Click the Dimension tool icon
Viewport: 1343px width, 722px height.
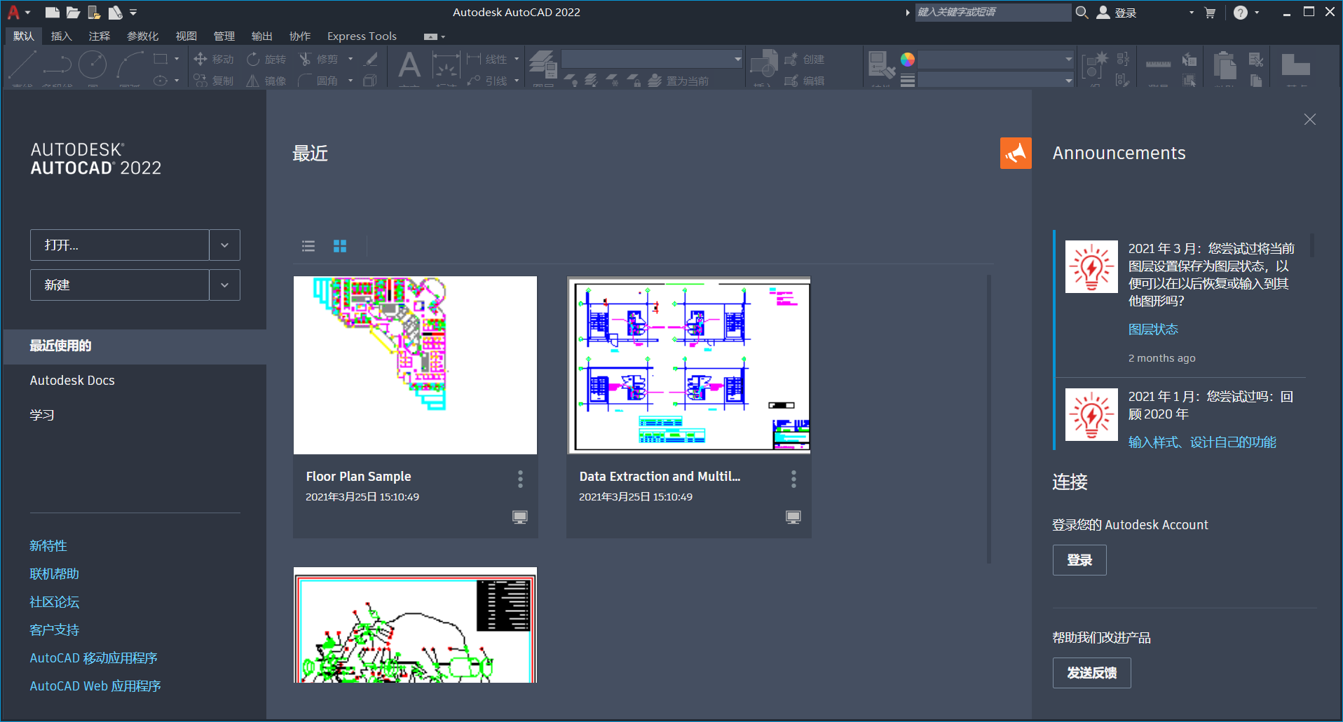pos(445,64)
